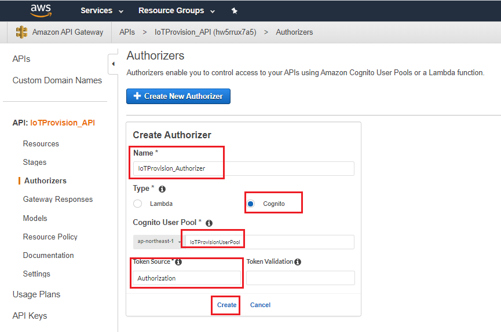Screen dimensions: 501x332
Task: Go to API Keys
Action: click(x=30, y=316)
